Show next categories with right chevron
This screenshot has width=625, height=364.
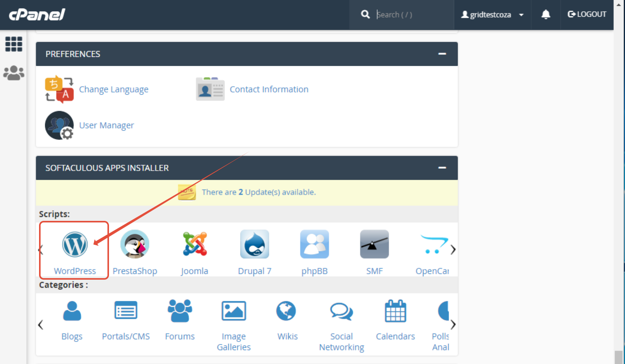453,325
